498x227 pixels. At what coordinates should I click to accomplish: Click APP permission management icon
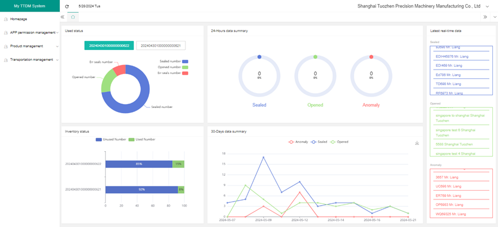[x=6, y=33]
